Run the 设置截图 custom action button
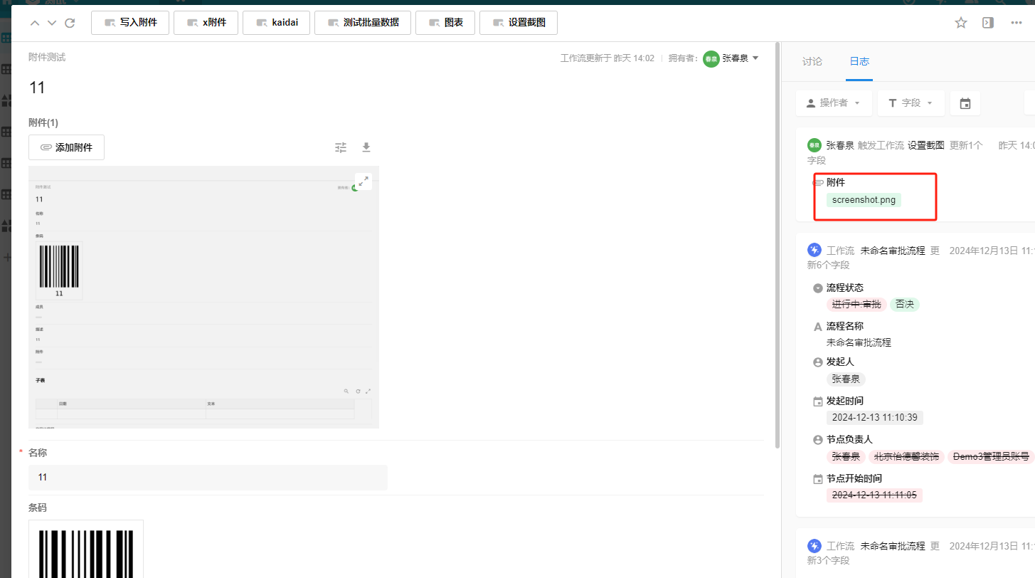1035x578 pixels. pyautogui.click(x=519, y=23)
